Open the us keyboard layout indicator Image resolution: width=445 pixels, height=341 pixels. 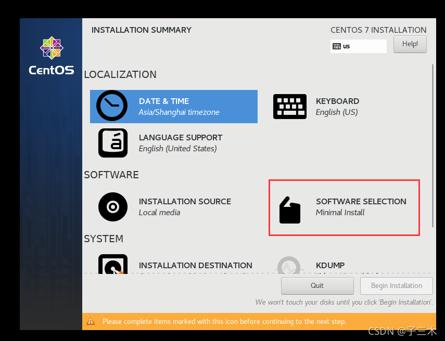click(x=359, y=46)
